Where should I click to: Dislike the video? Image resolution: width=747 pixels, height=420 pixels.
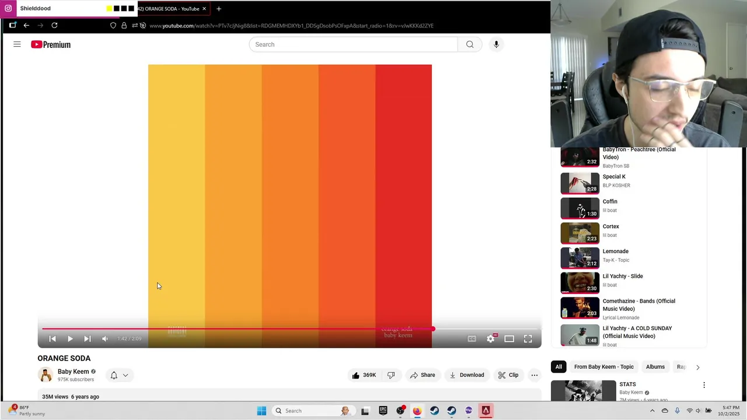[x=391, y=375]
